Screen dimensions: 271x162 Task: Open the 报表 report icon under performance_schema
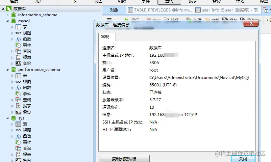(x=18, y=106)
